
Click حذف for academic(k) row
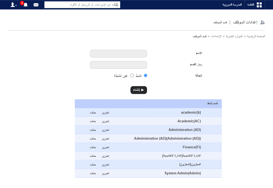pos(93,113)
